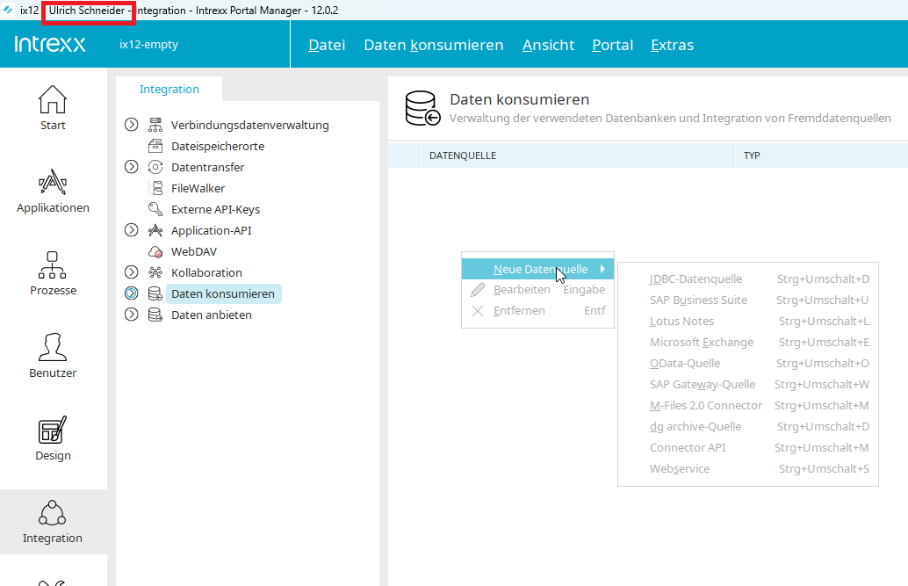
Task: Click the FileWalker icon in tree
Action: pos(155,188)
